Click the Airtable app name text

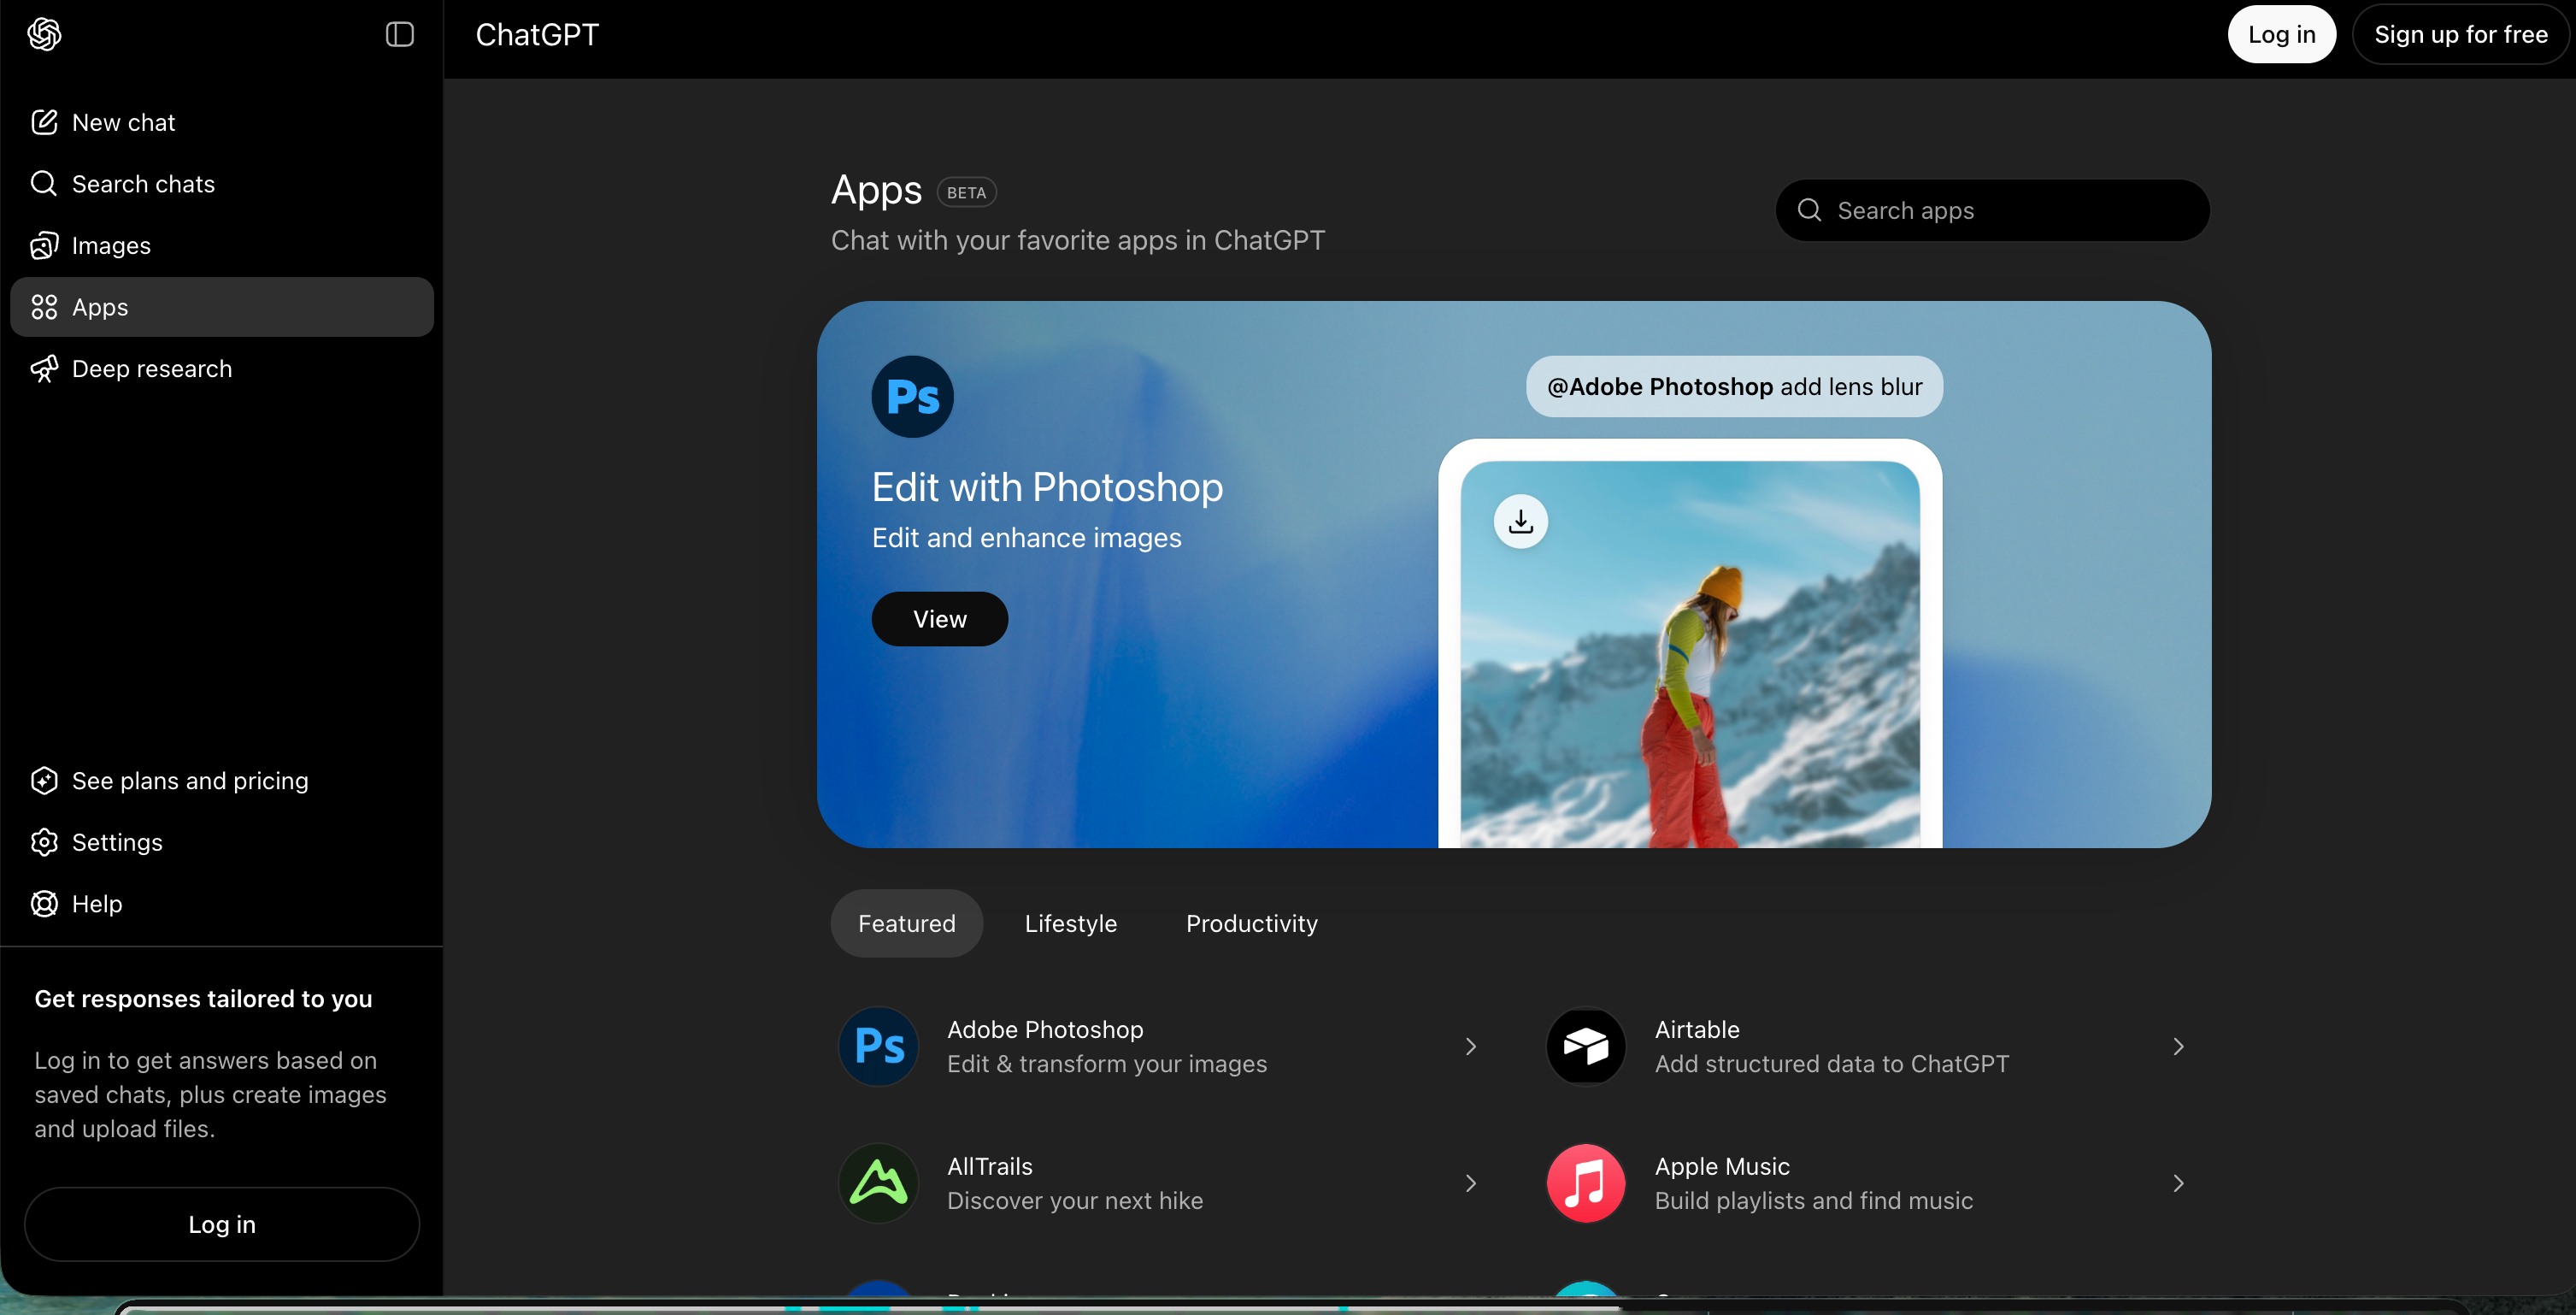tap(1697, 1029)
